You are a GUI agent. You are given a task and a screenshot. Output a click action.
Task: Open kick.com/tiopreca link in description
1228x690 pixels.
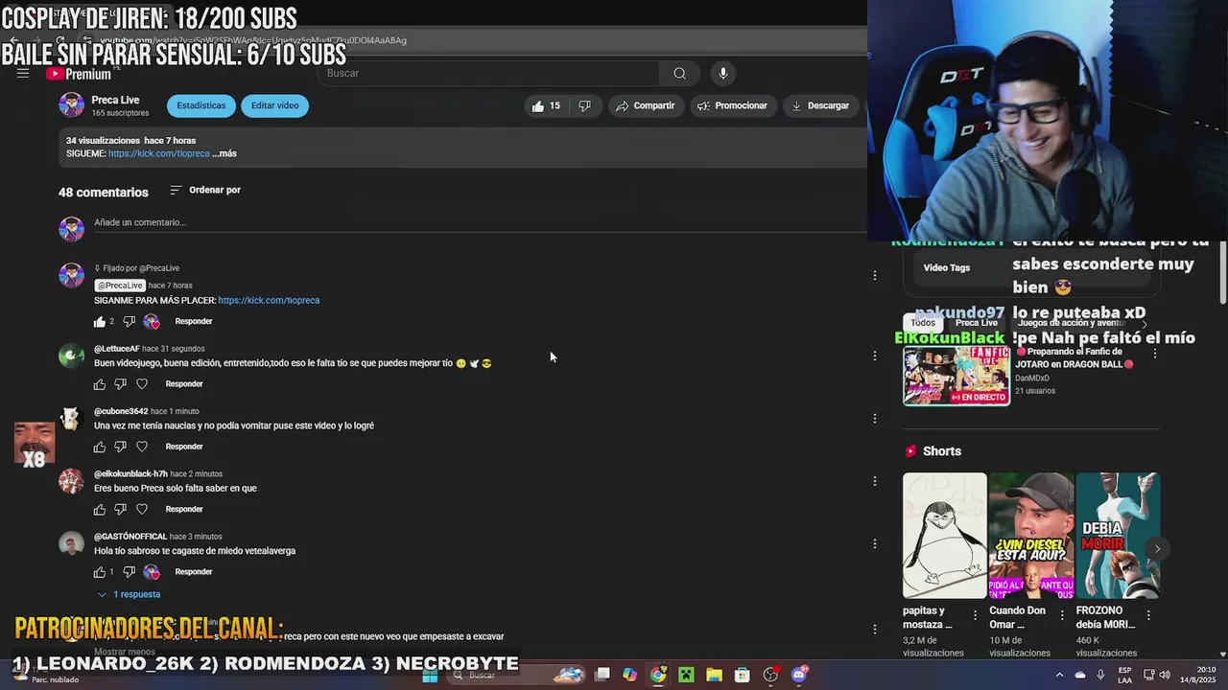click(x=158, y=153)
